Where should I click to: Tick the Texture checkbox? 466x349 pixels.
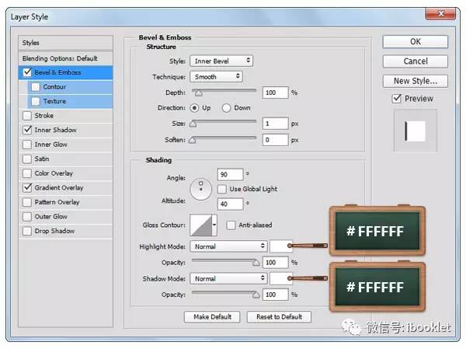[x=36, y=101]
